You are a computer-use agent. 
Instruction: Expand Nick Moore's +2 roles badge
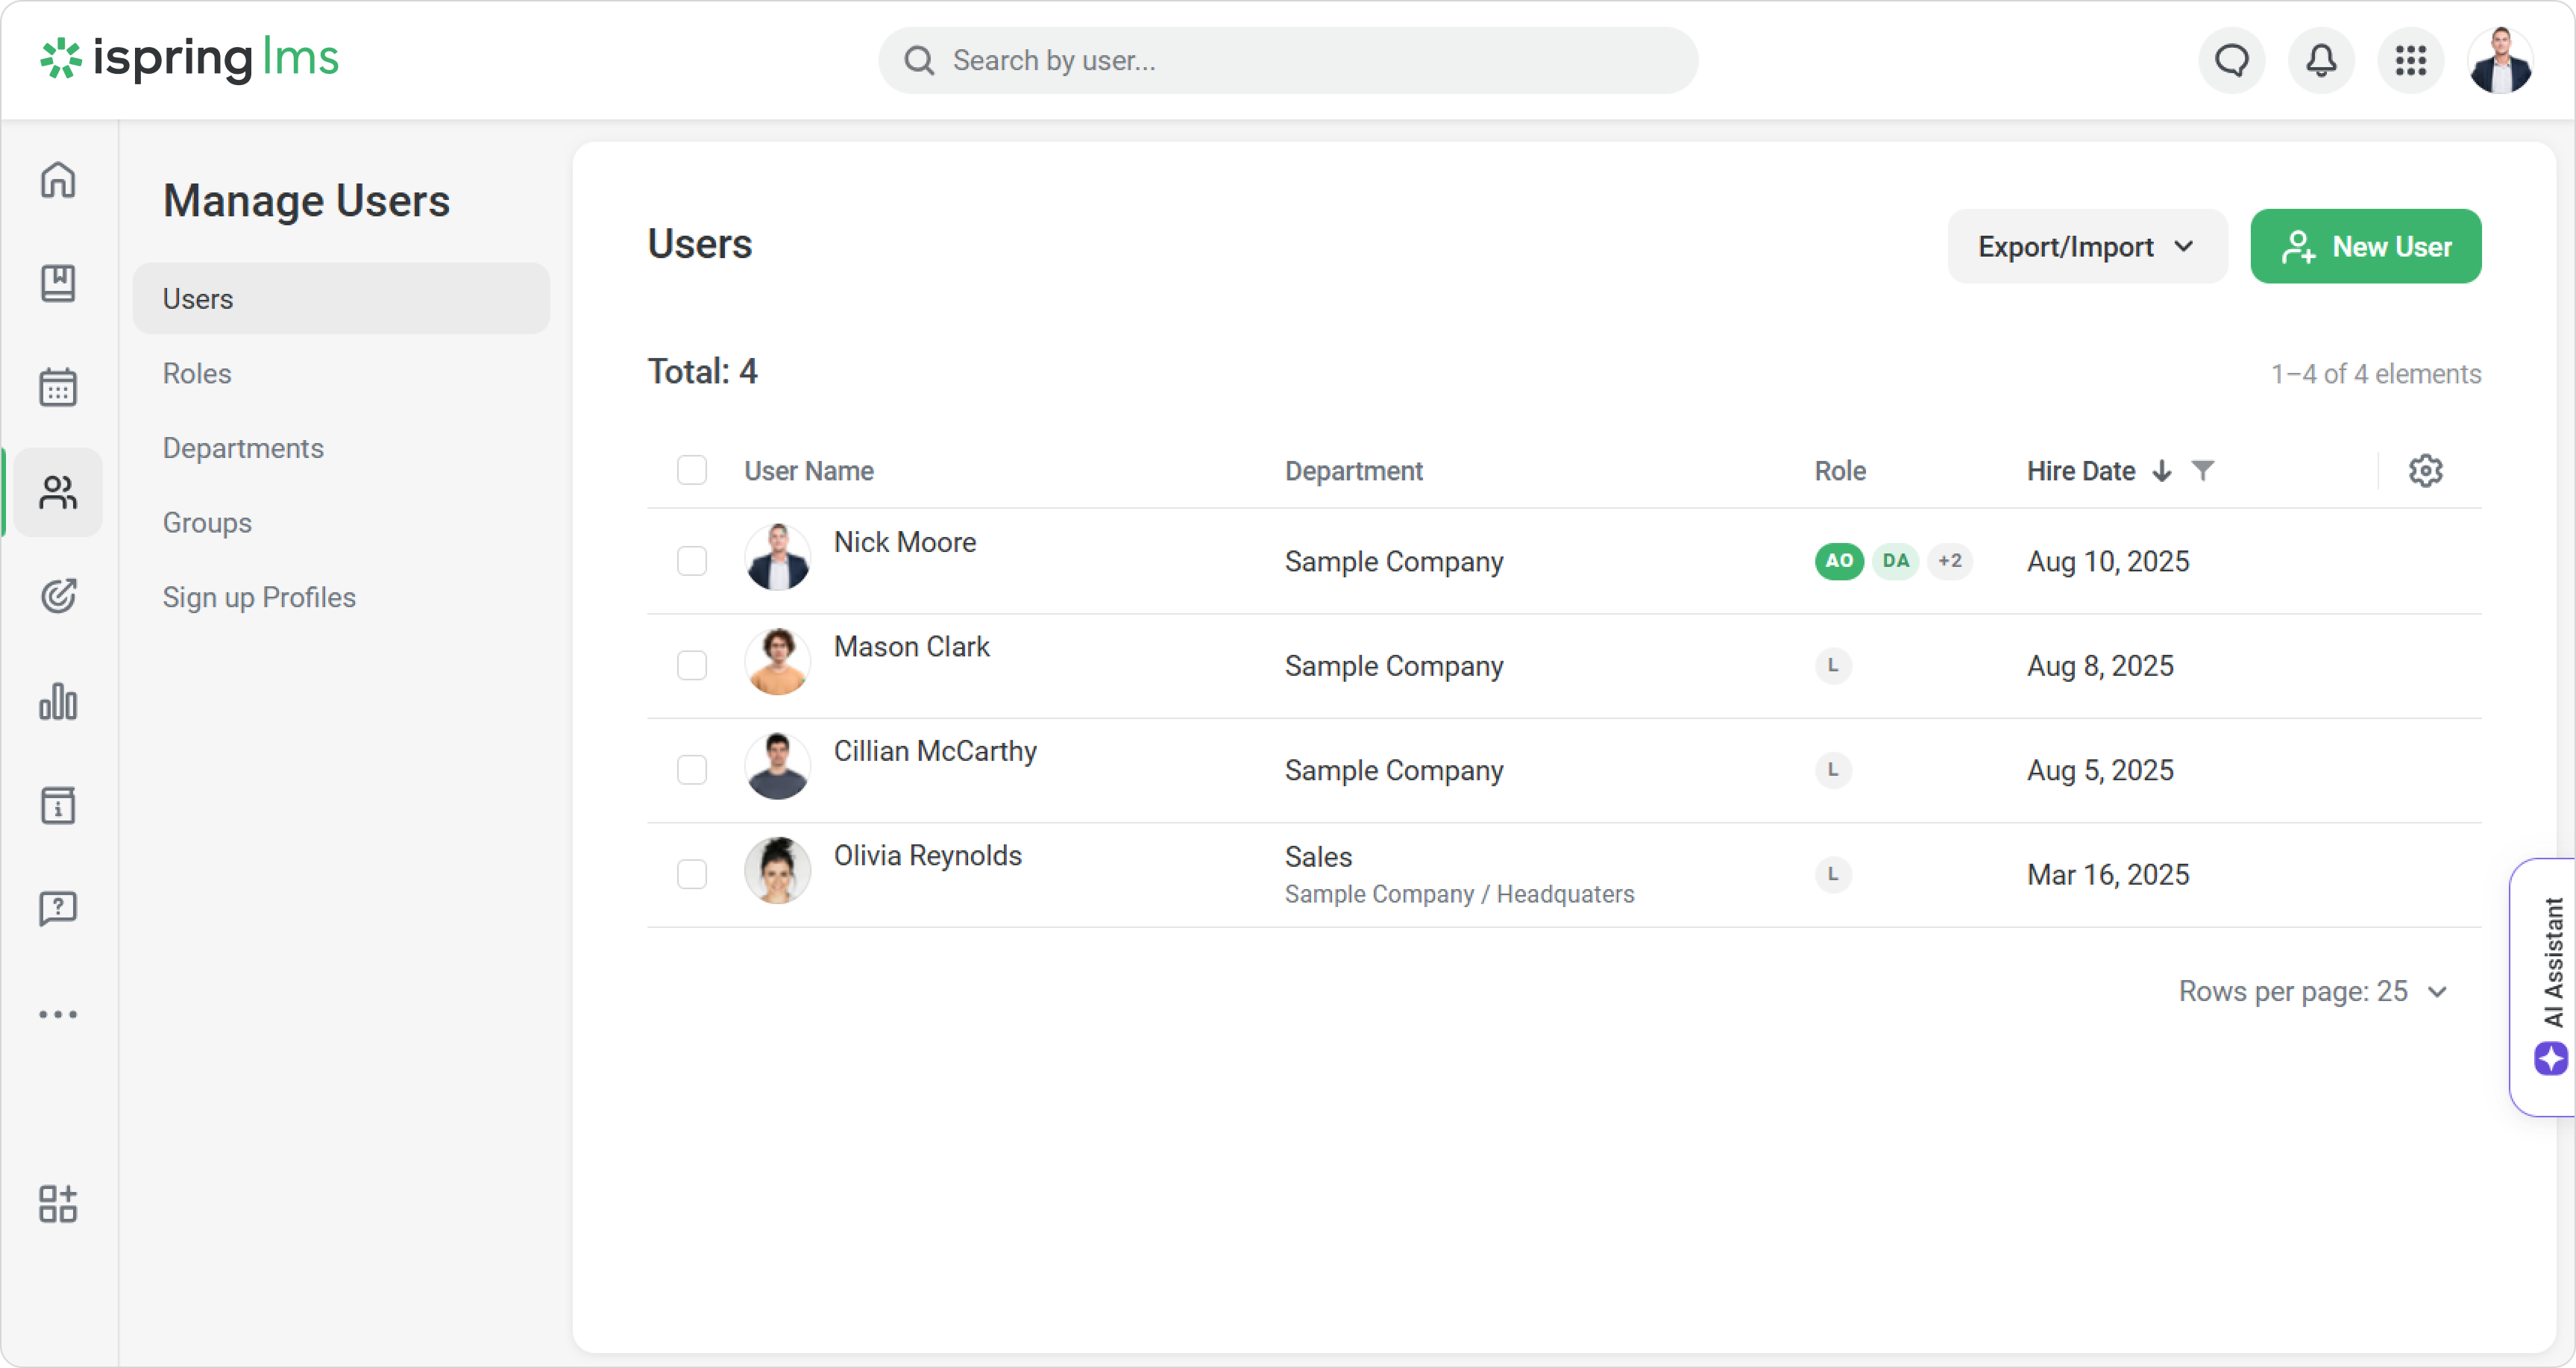pyautogui.click(x=1950, y=561)
